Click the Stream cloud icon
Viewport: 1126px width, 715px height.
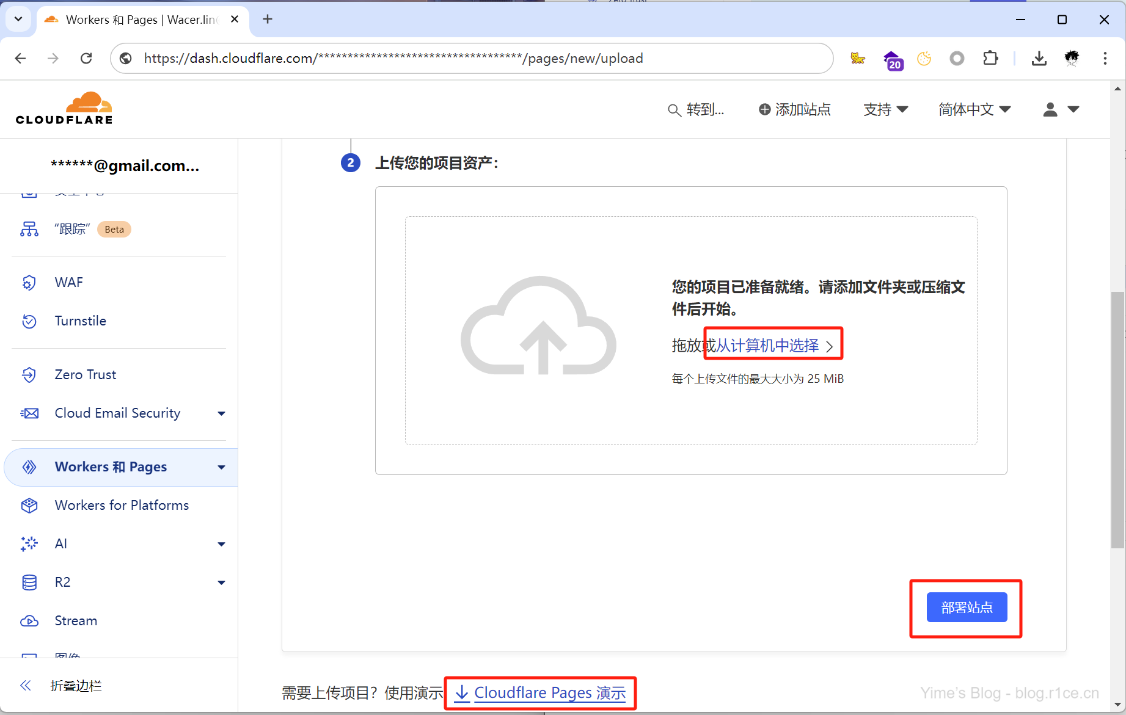[x=29, y=621]
